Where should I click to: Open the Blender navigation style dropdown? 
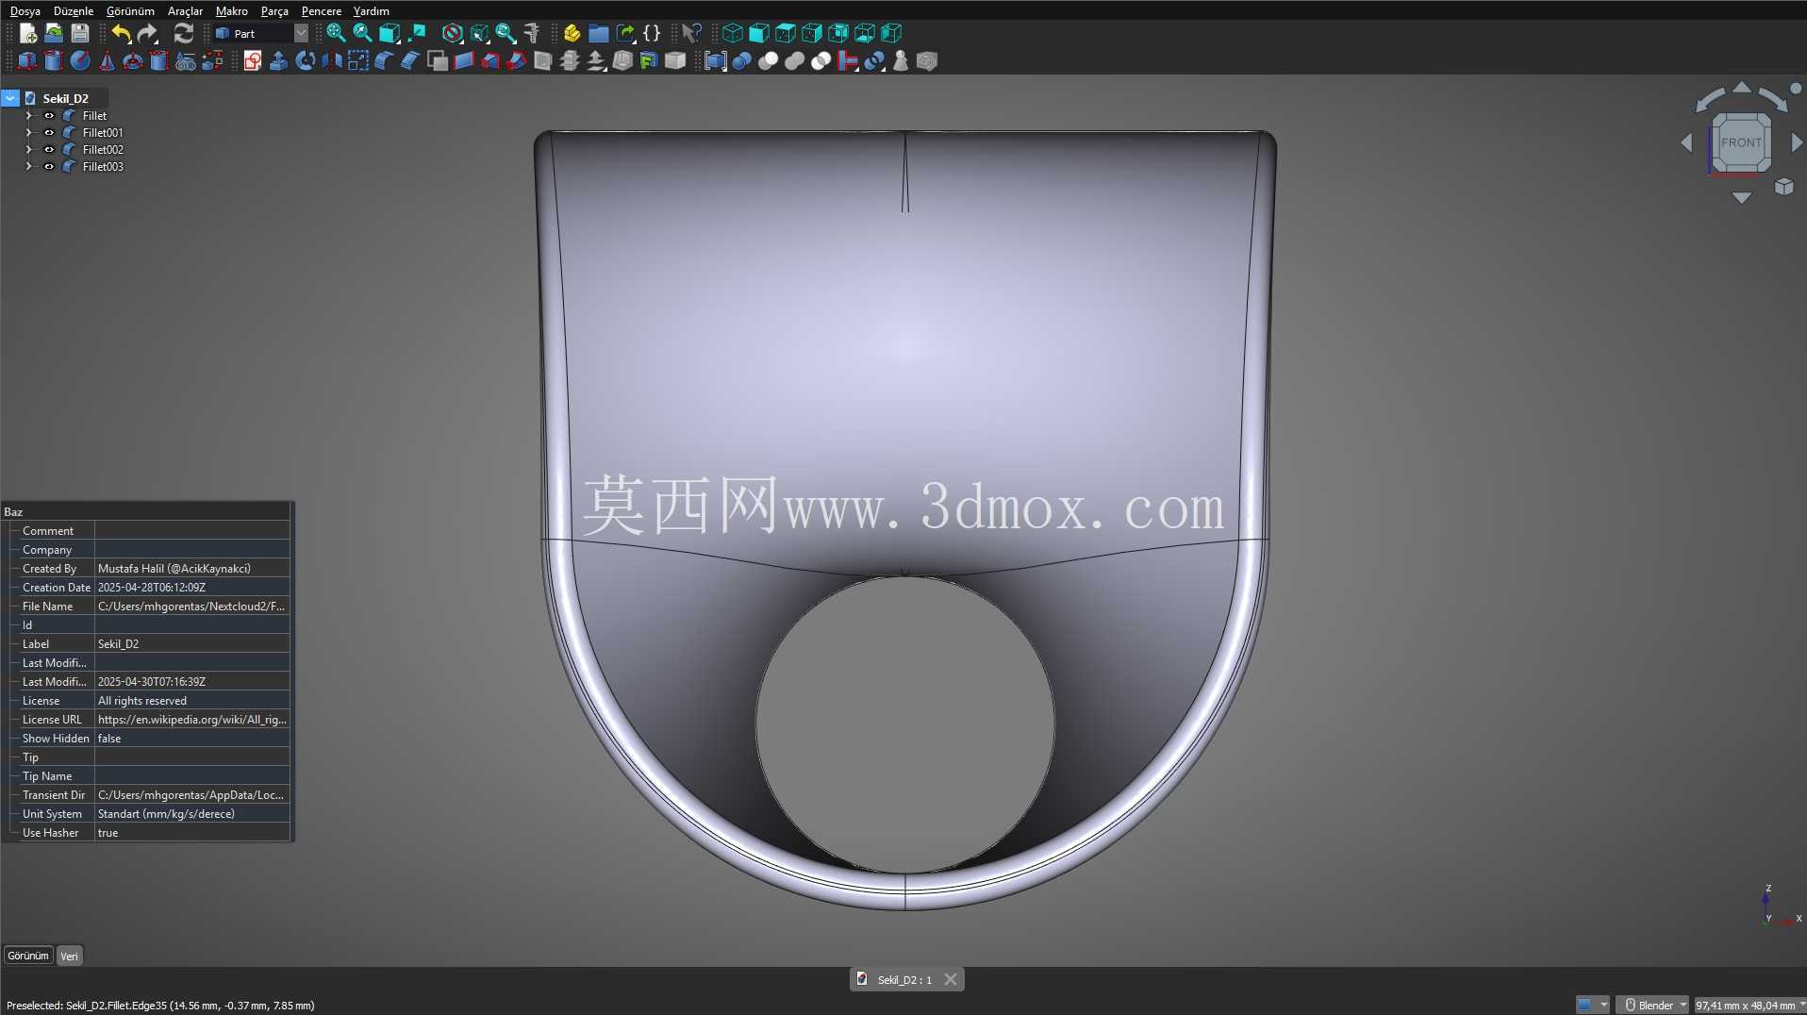1652,1005
